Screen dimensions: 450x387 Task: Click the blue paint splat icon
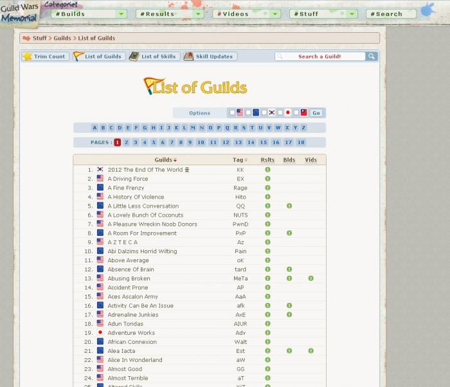pyautogui.click(x=428, y=10)
